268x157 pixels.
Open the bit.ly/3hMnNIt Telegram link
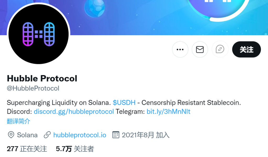[168, 112]
